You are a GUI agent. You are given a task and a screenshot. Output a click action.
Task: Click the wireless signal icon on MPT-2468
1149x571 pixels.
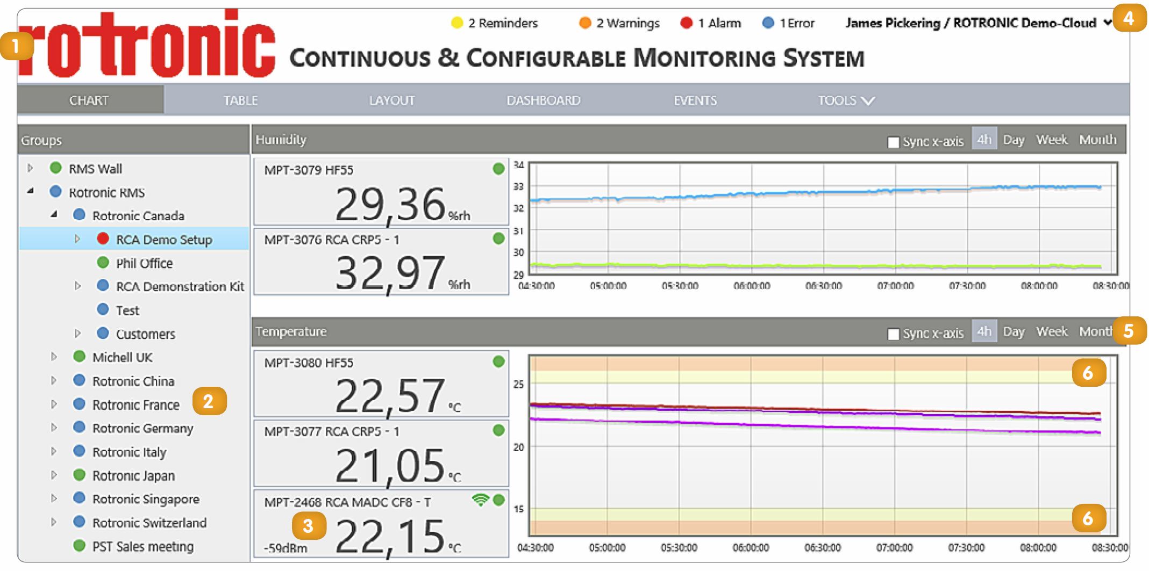coord(480,500)
